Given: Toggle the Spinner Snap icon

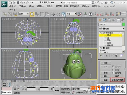Looking at the screenshot, I should click(x=112, y=14).
